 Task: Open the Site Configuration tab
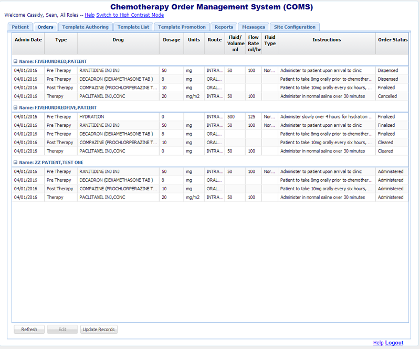click(x=295, y=27)
